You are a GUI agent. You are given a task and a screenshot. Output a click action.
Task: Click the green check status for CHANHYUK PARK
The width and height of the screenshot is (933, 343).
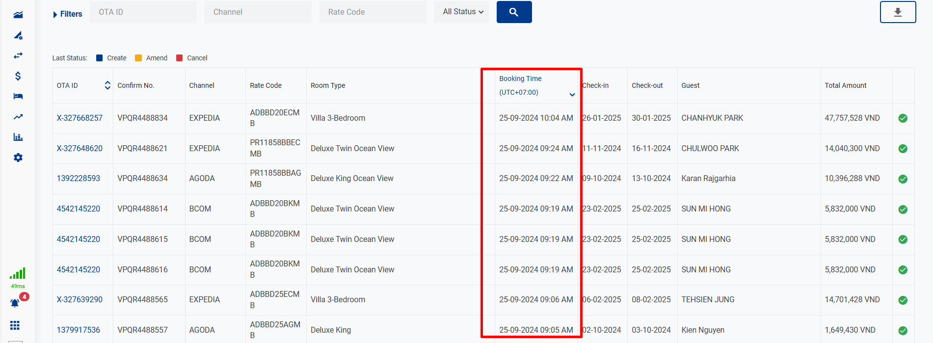pyautogui.click(x=903, y=118)
